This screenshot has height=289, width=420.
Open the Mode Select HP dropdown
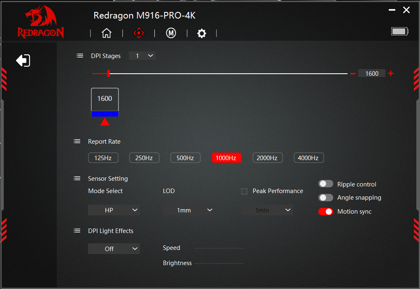tap(114, 210)
